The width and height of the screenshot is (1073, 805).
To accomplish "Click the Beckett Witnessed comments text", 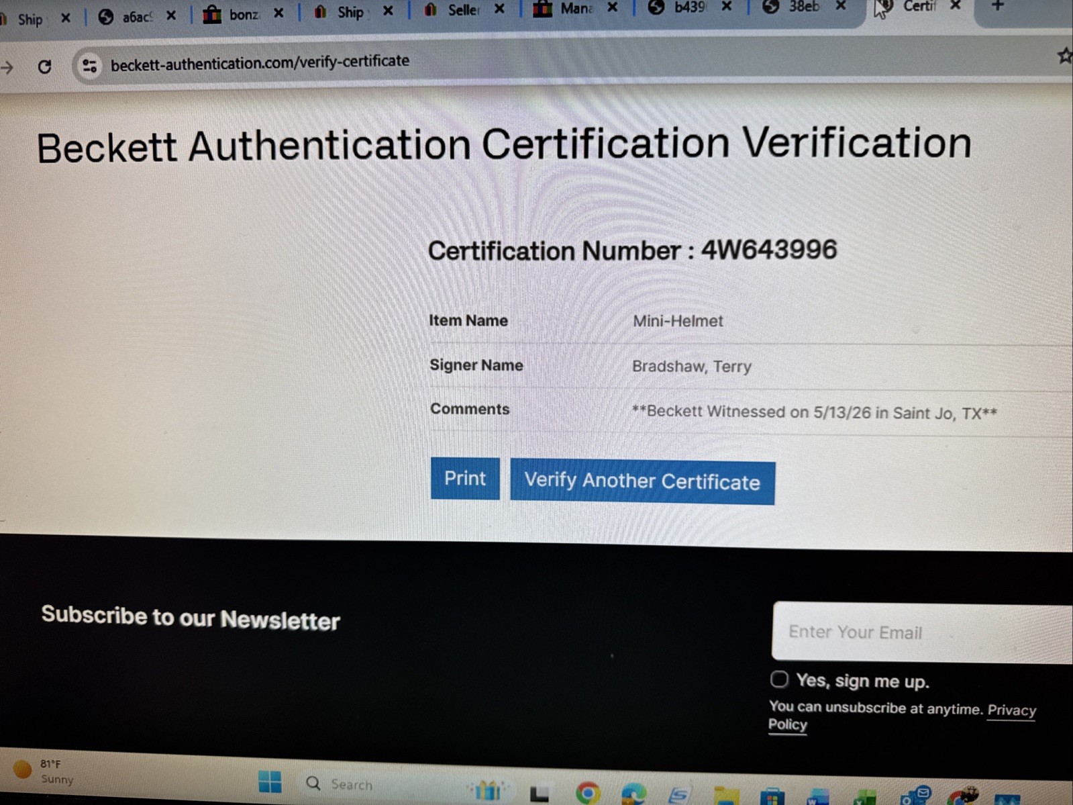I will (x=815, y=412).
